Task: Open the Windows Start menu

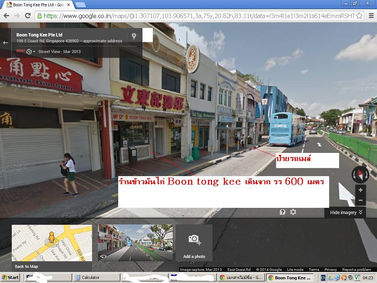Action: coord(10,277)
